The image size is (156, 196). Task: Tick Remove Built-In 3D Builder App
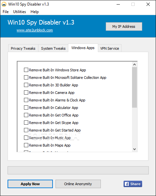tap(26, 85)
